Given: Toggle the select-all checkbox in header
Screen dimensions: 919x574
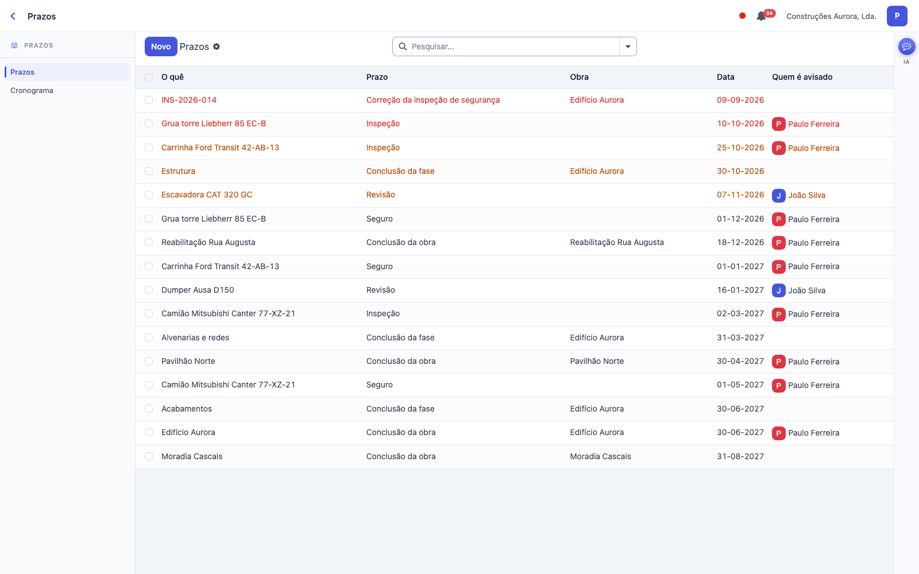Looking at the screenshot, I should (x=149, y=77).
